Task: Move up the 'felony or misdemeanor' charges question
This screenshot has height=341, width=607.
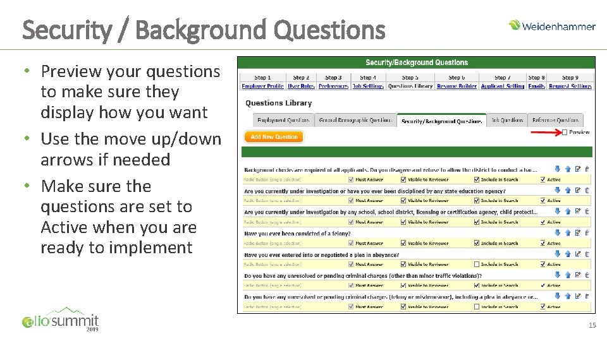Action: (x=568, y=296)
